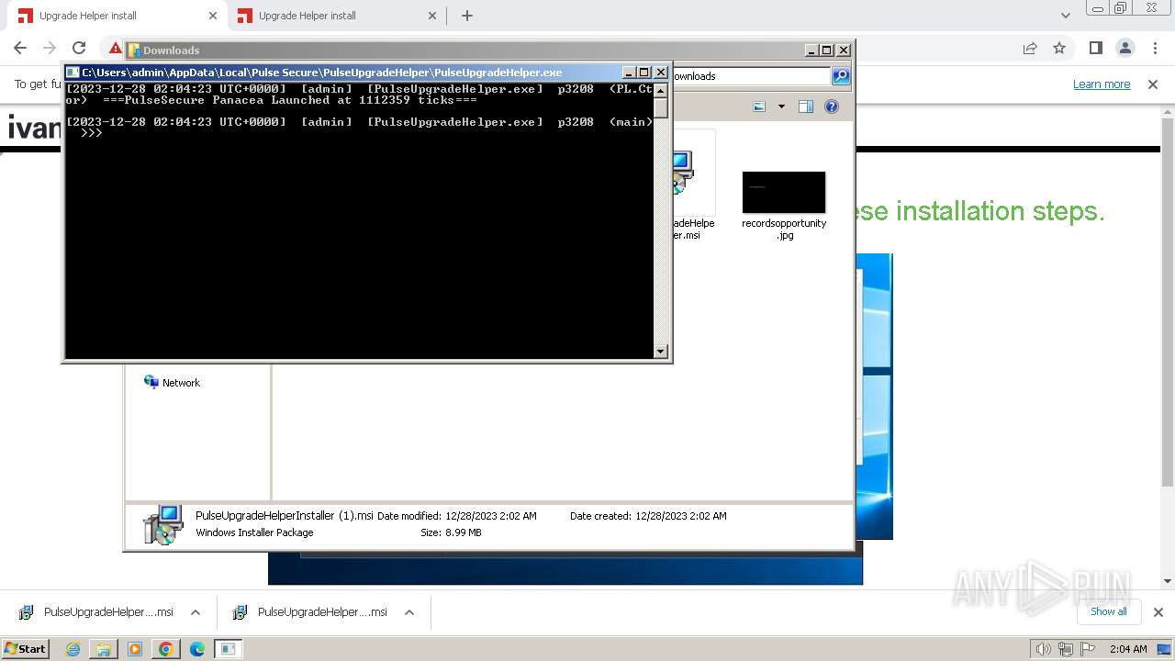Click console scrollbar down arrow
1175x661 pixels.
[x=660, y=352]
